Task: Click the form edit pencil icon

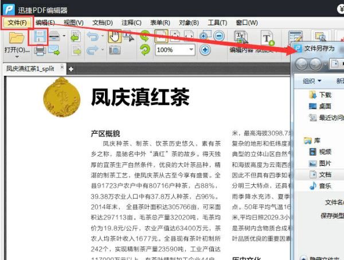Action: click(x=295, y=37)
